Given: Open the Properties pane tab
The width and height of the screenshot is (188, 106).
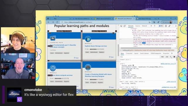Looking at the screenshot, I should pyautogui.click(x=166, y=53).
